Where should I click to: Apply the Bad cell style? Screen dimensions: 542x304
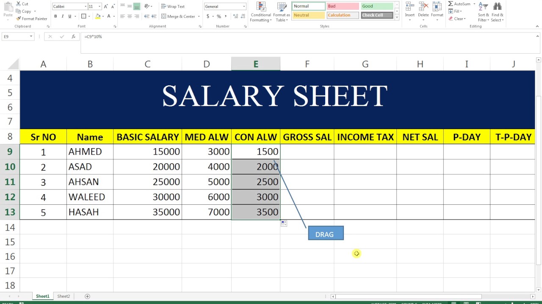(343, 6)
